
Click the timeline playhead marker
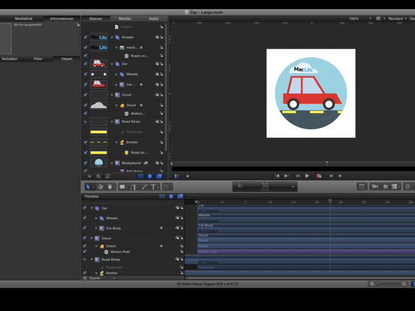pyautogui.click(x=330, y=201)
